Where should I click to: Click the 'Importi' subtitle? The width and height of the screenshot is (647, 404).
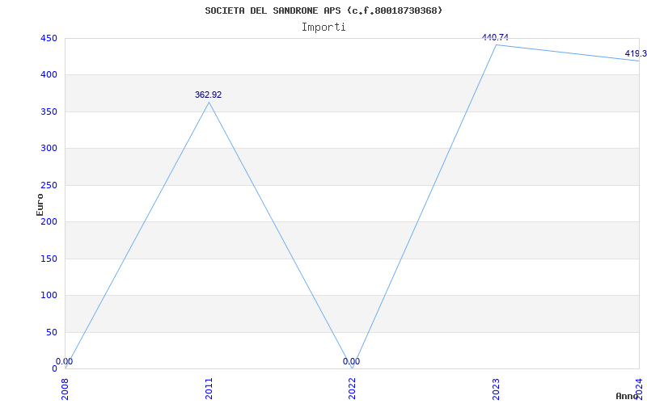pos(323,27)
